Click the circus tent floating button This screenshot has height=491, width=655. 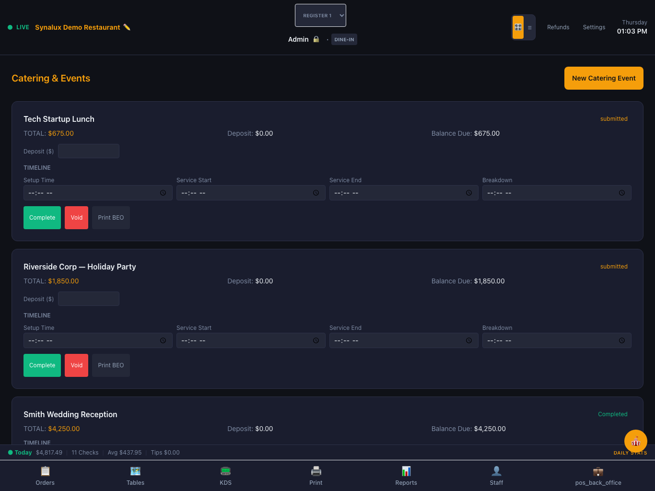pos(636,441)
